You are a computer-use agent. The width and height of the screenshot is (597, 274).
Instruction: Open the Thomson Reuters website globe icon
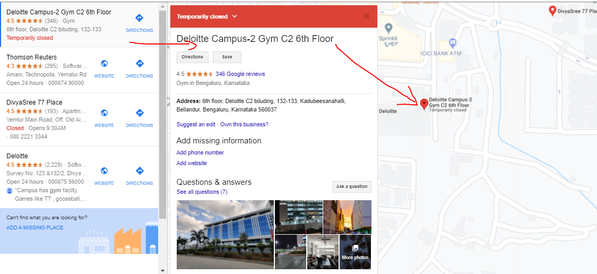(104, 63)
